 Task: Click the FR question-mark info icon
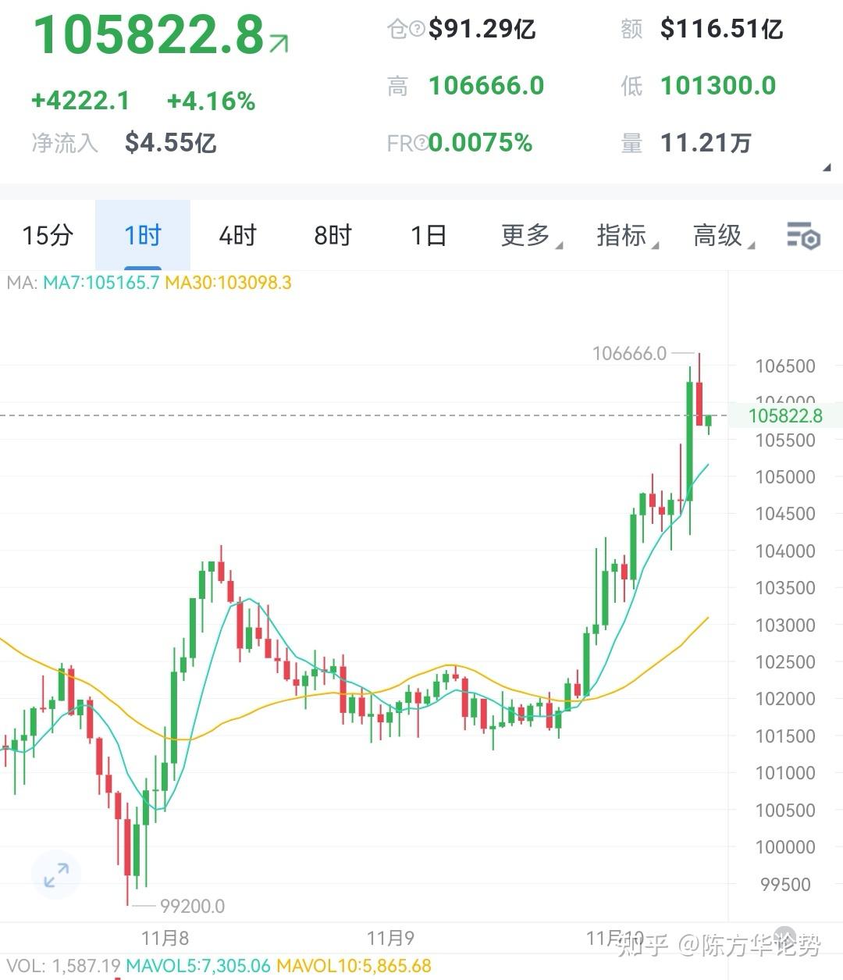pyautogui.click(x=422, y=142)
